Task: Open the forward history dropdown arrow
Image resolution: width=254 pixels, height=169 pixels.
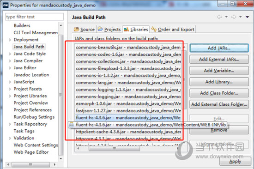Action: click(x=241, y=17)
